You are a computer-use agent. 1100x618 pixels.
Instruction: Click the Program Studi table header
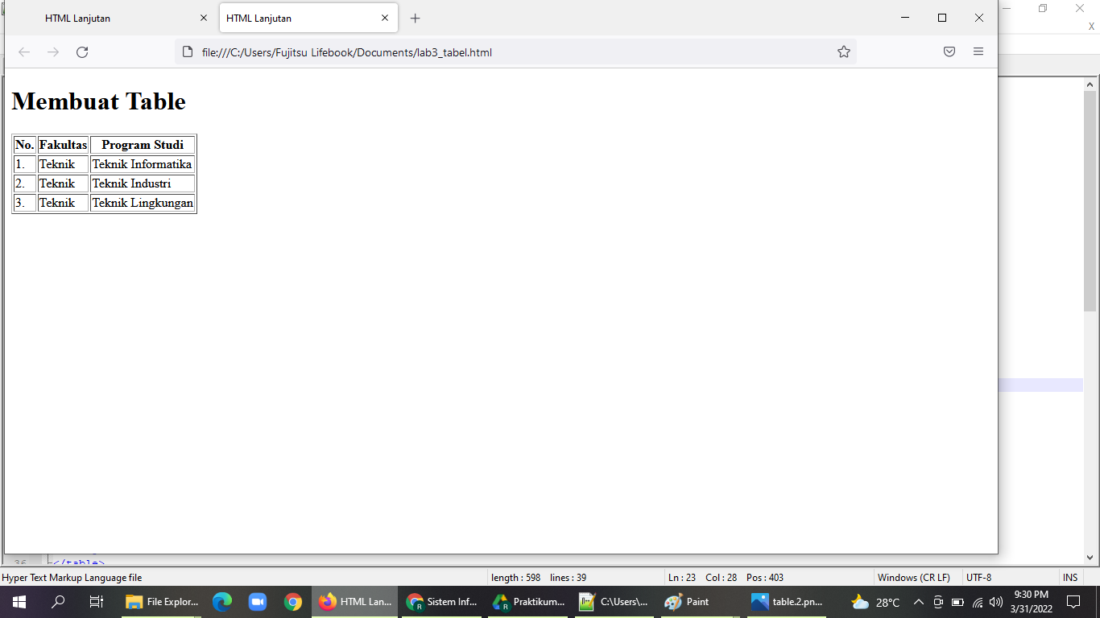pos(143,145)
